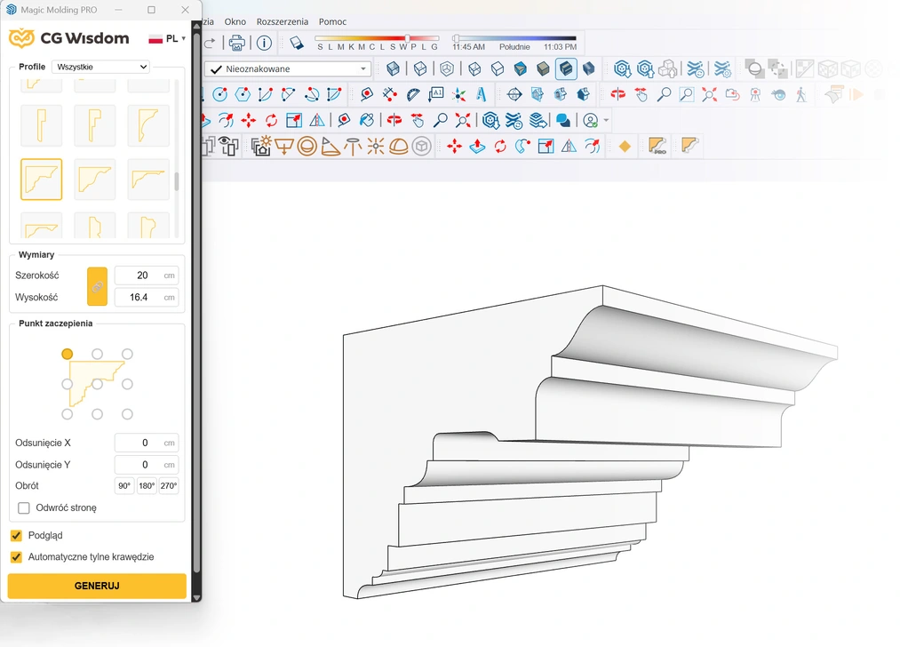Toggle the width-height link lock button
Image resolution: width=900 pixels, height=647 pixels.
pos(97,286)
